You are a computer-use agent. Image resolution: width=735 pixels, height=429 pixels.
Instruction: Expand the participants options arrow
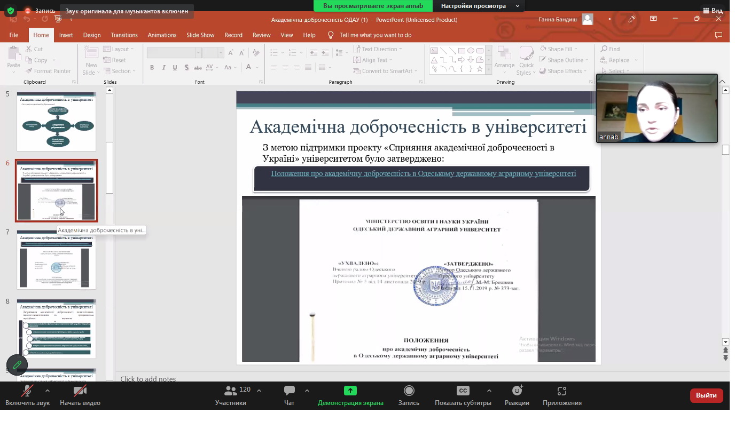[259, 391]
